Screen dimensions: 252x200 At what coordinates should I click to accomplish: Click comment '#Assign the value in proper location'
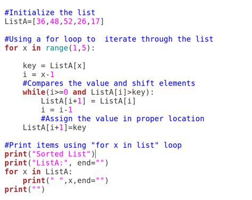point(123,119)
